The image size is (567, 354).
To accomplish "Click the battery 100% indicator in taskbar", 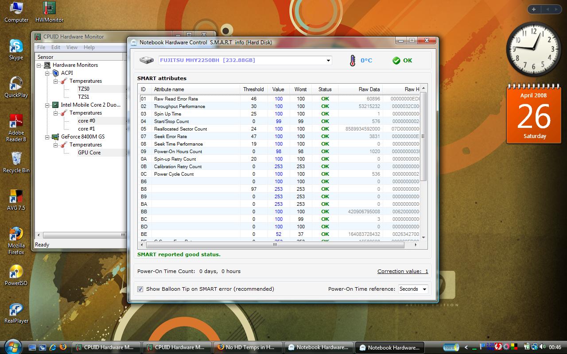I will tap(451, 347).
